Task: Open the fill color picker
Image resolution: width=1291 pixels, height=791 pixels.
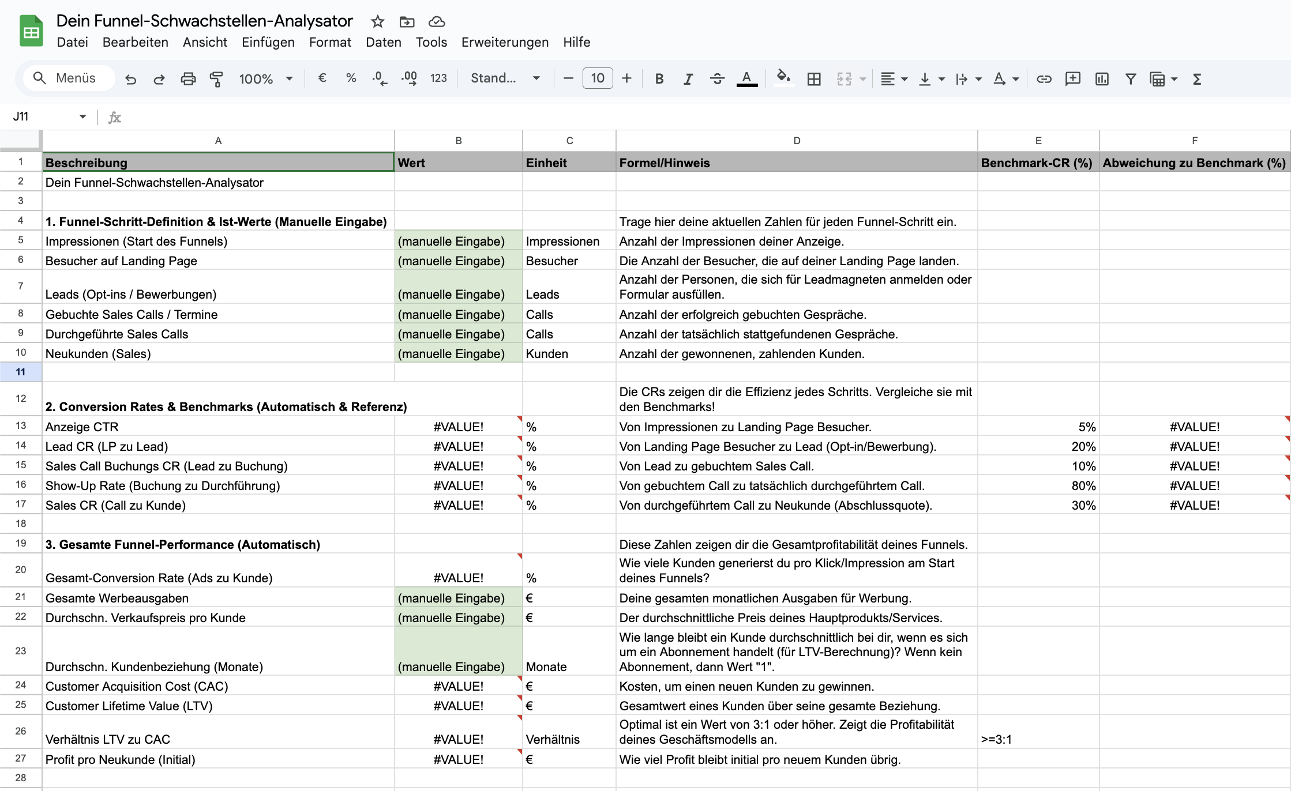Action: [783, 78]
